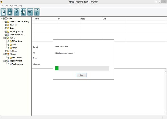Toggle the Sent Items checkbox

coord(6,51)
